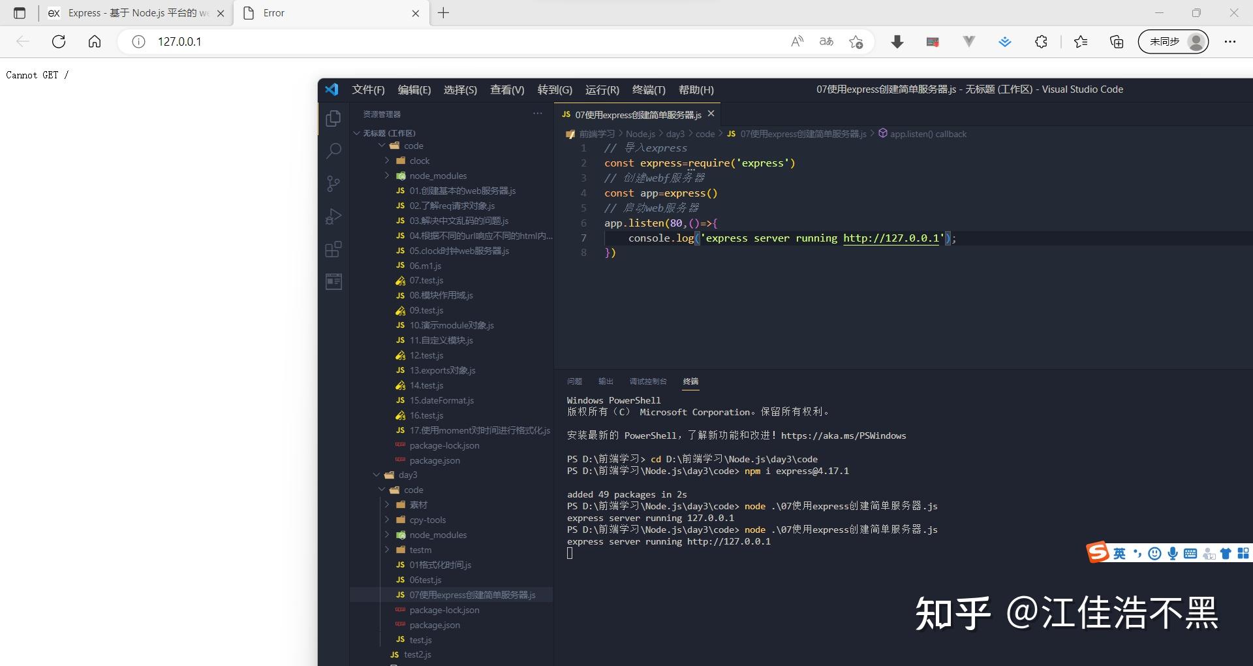Open the Extensions view in VS Code
This screenshot has width=1253, height=666.
[333, 249]
